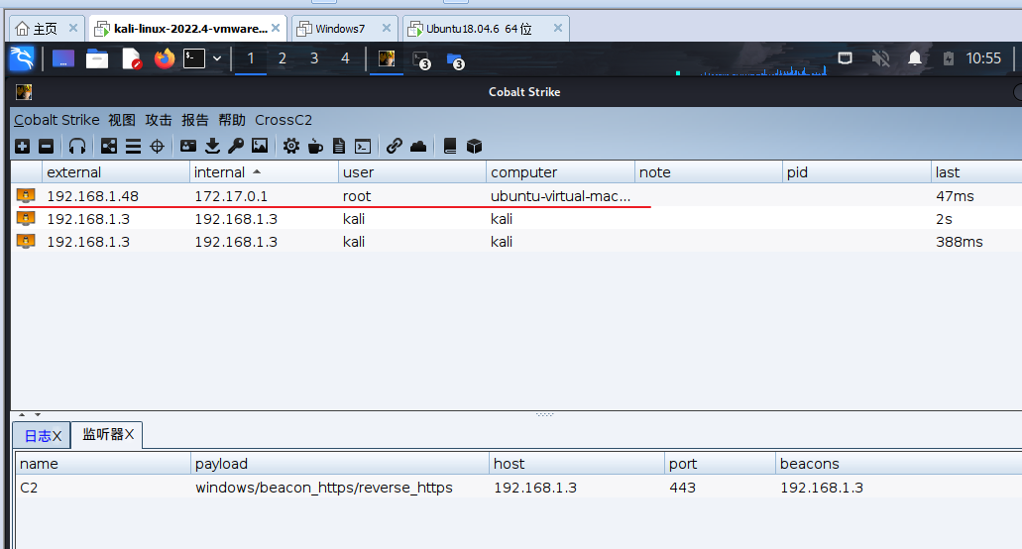The image size is (1022, 549).
Task: Switch to the 主页 home tab
Action: coord(46,29)
